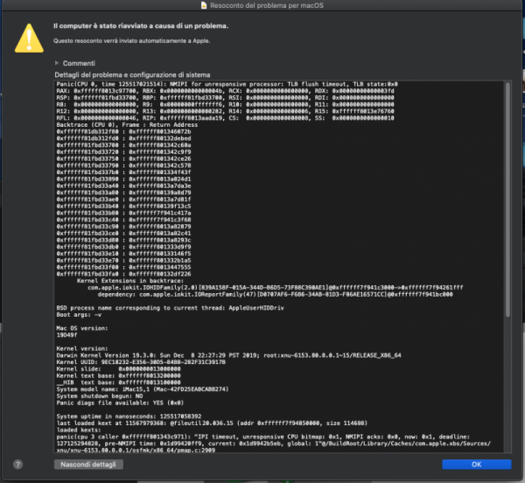This screenshot has height=483, width=525.
Task: Click 'System shutdown begun: NO' line
Action: coord(100,396)
